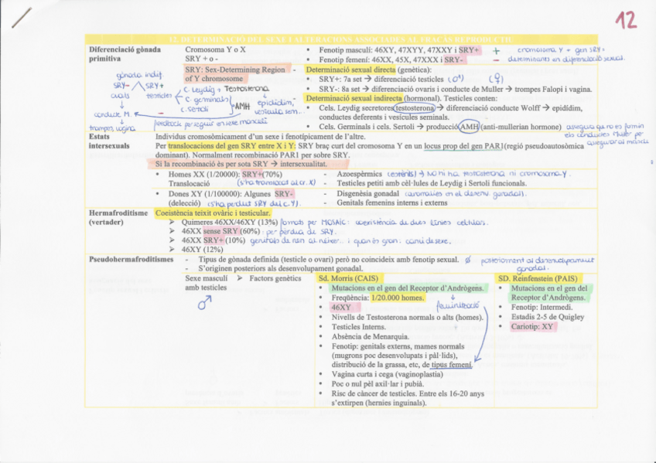Click "Vagina curta i cega (vaginoplastia)"
656x463 pixels.
(387, 374)
